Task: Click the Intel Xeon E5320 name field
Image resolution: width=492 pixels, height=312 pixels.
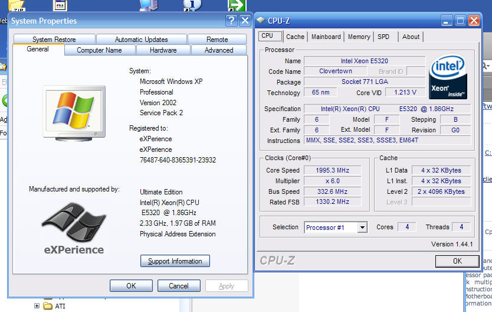Action: pos(365,61)
